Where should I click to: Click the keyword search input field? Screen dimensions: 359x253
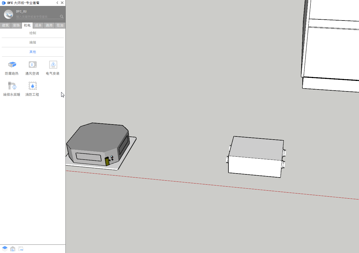(37, 17)
